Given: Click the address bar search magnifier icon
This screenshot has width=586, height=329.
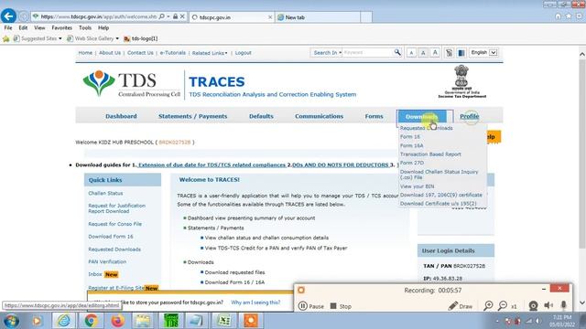Looking at the screenshot, I should point(161,16).
